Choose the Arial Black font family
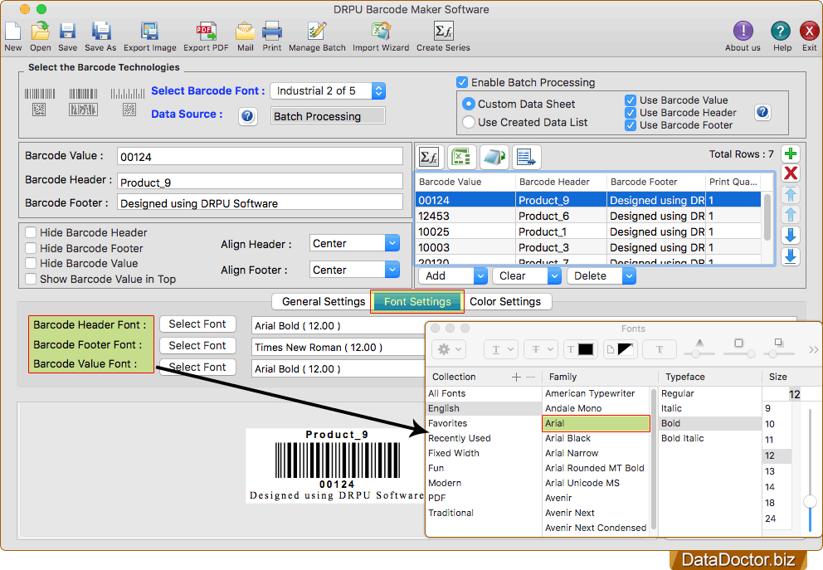 point(567,438)
